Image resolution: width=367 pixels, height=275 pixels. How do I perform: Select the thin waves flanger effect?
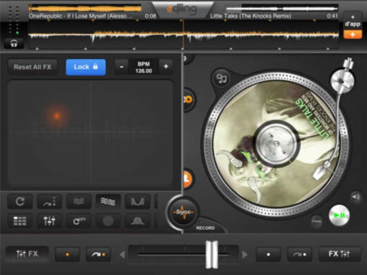point(79,201)
